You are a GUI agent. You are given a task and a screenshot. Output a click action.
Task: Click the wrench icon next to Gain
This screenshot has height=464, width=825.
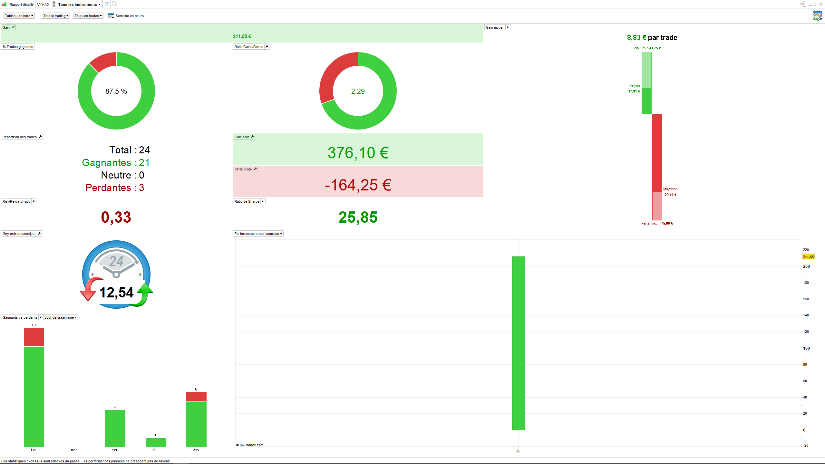[x=13, y=27]
